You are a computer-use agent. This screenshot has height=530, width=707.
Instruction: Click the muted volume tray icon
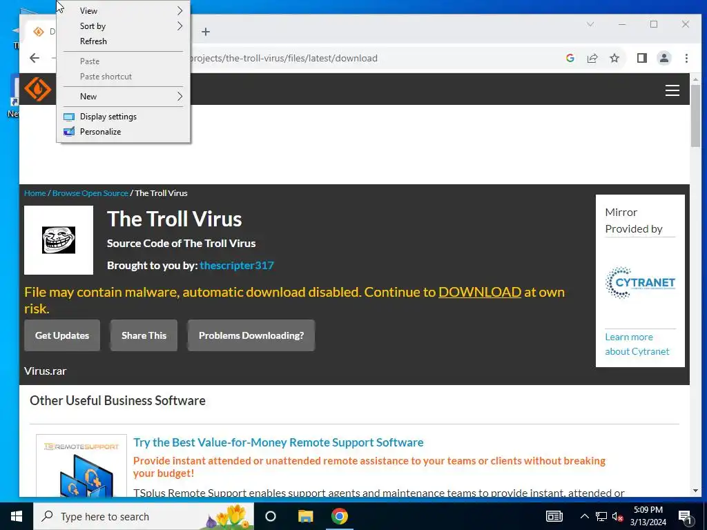coord(618,516)
